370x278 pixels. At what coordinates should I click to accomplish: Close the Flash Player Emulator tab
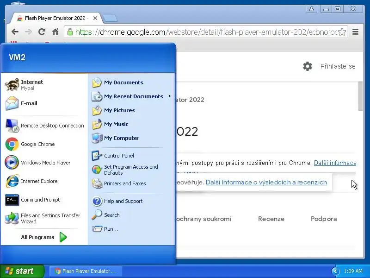(x=95, y=18)
